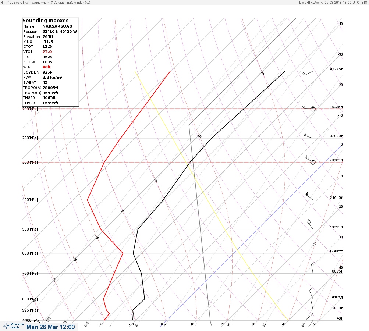Click the TROPO(B) row label

point(32,93)
